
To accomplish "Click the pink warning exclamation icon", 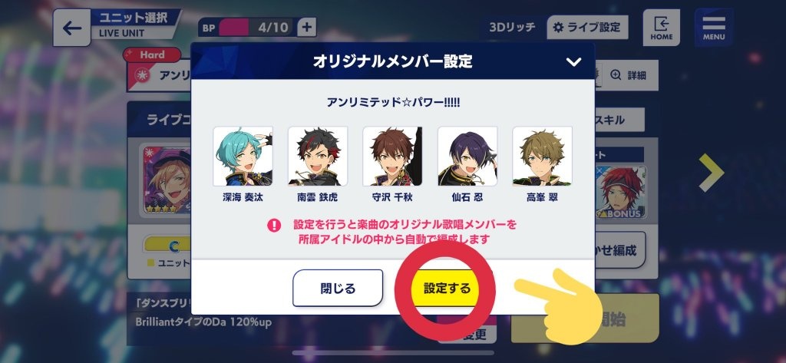I will coord(274,225).
